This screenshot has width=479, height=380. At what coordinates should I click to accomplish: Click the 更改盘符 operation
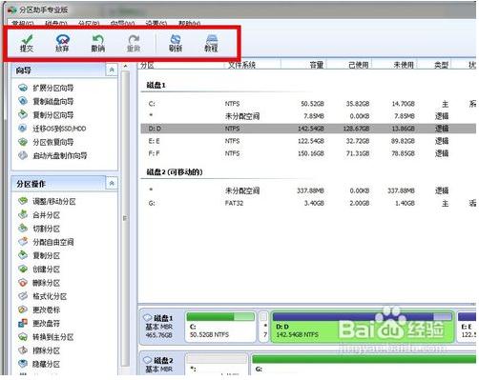click(46, 324)
